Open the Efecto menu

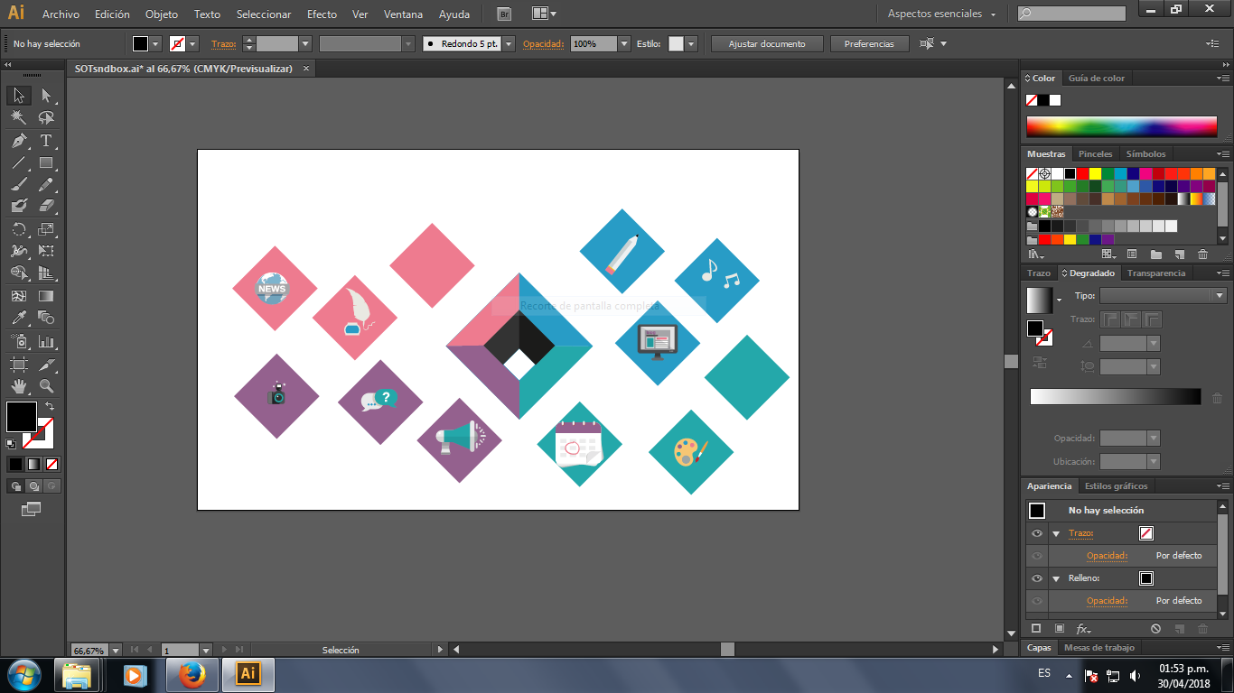(x=322, y=14)
